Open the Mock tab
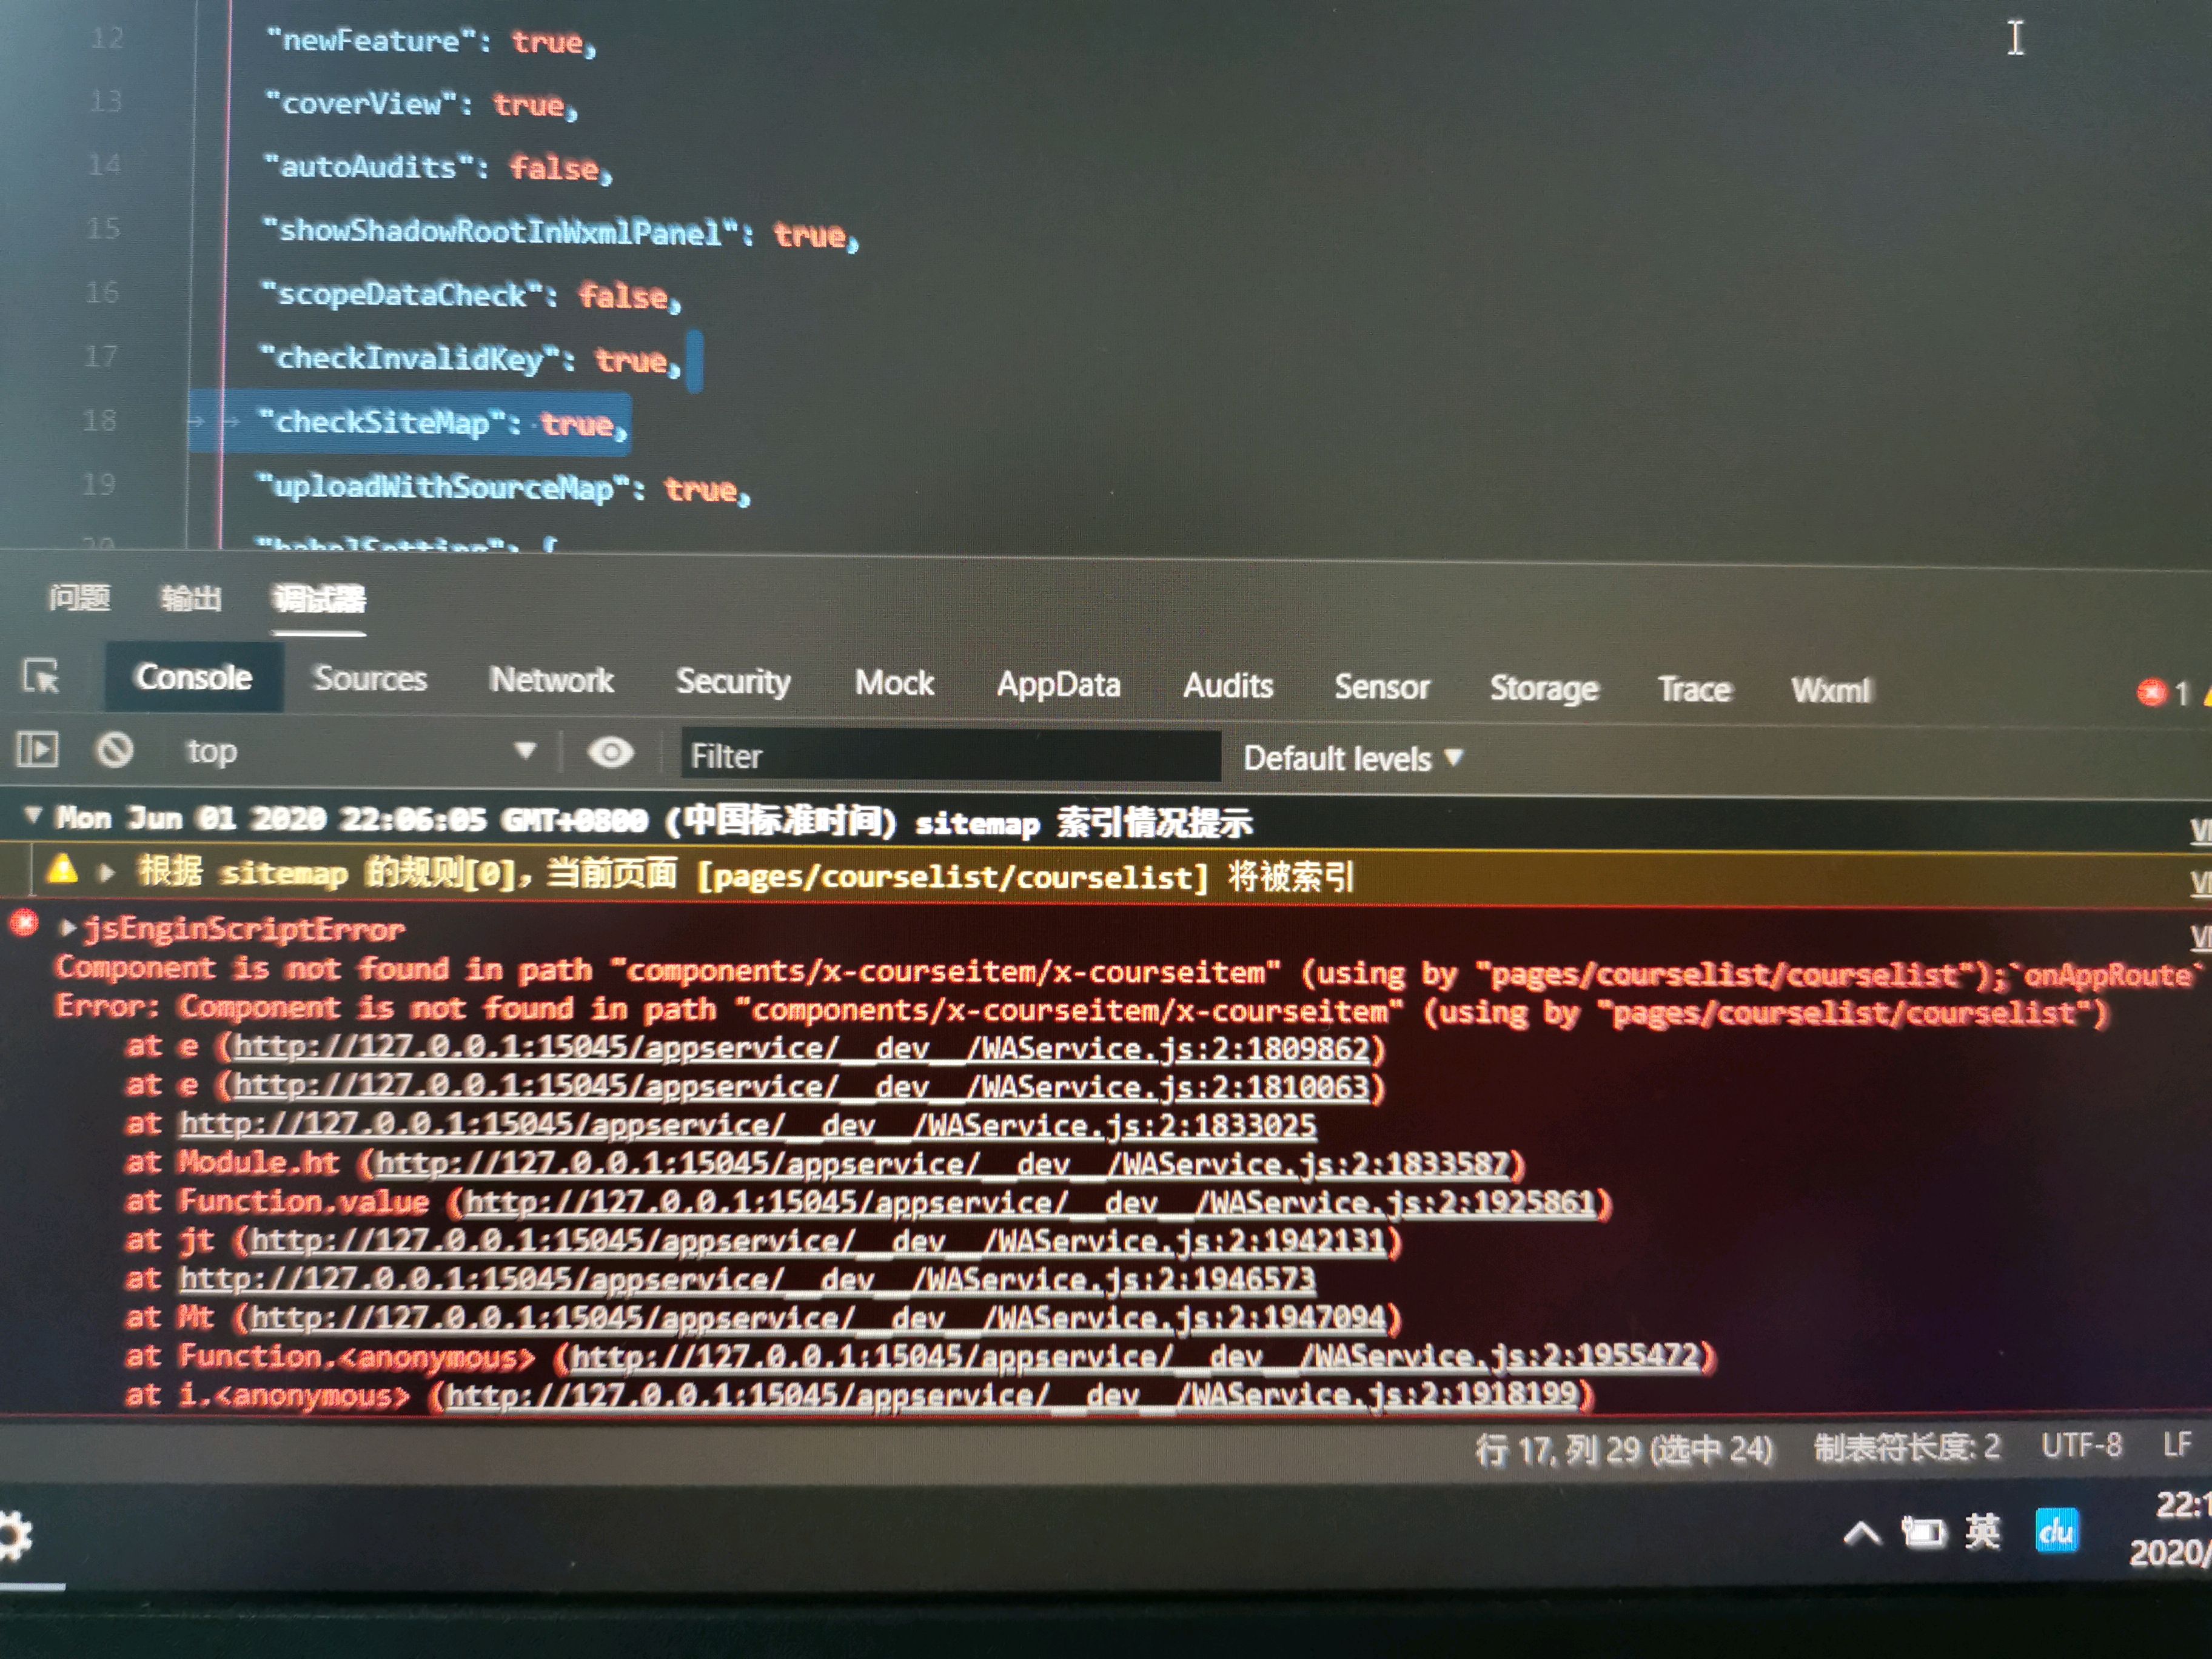Screen dimensions: 2212x1659 [x=894, y=683]
